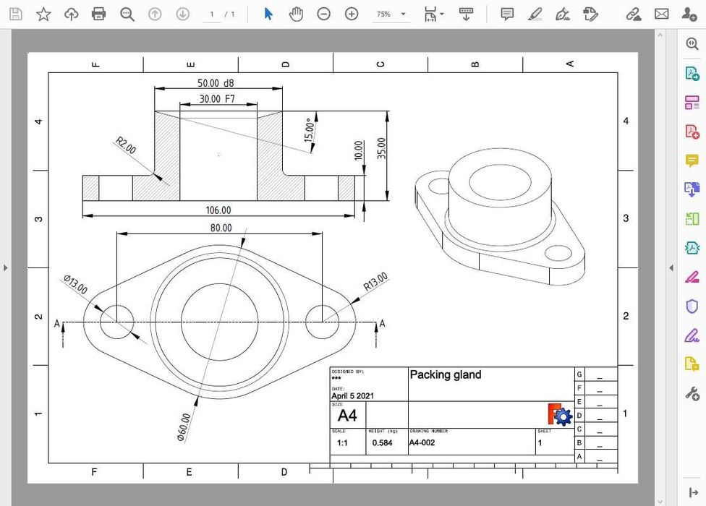Activate the Selection arrow tool
Screen dimensions: 706x506
268,14
